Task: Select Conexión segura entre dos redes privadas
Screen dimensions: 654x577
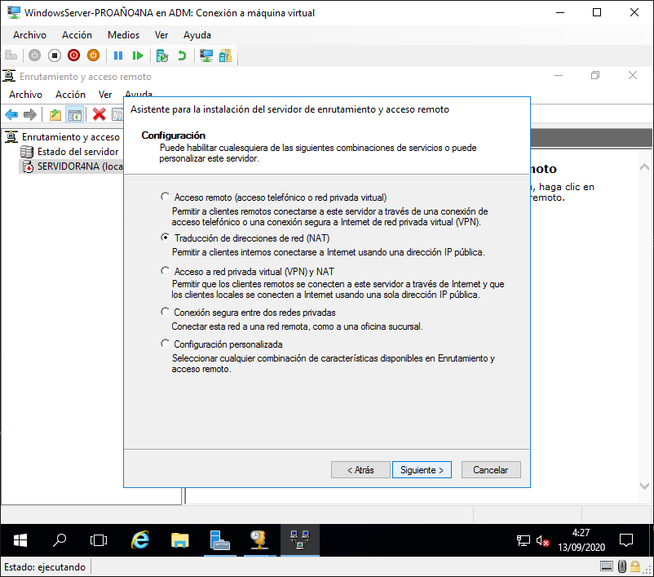Action: [166, 312]
